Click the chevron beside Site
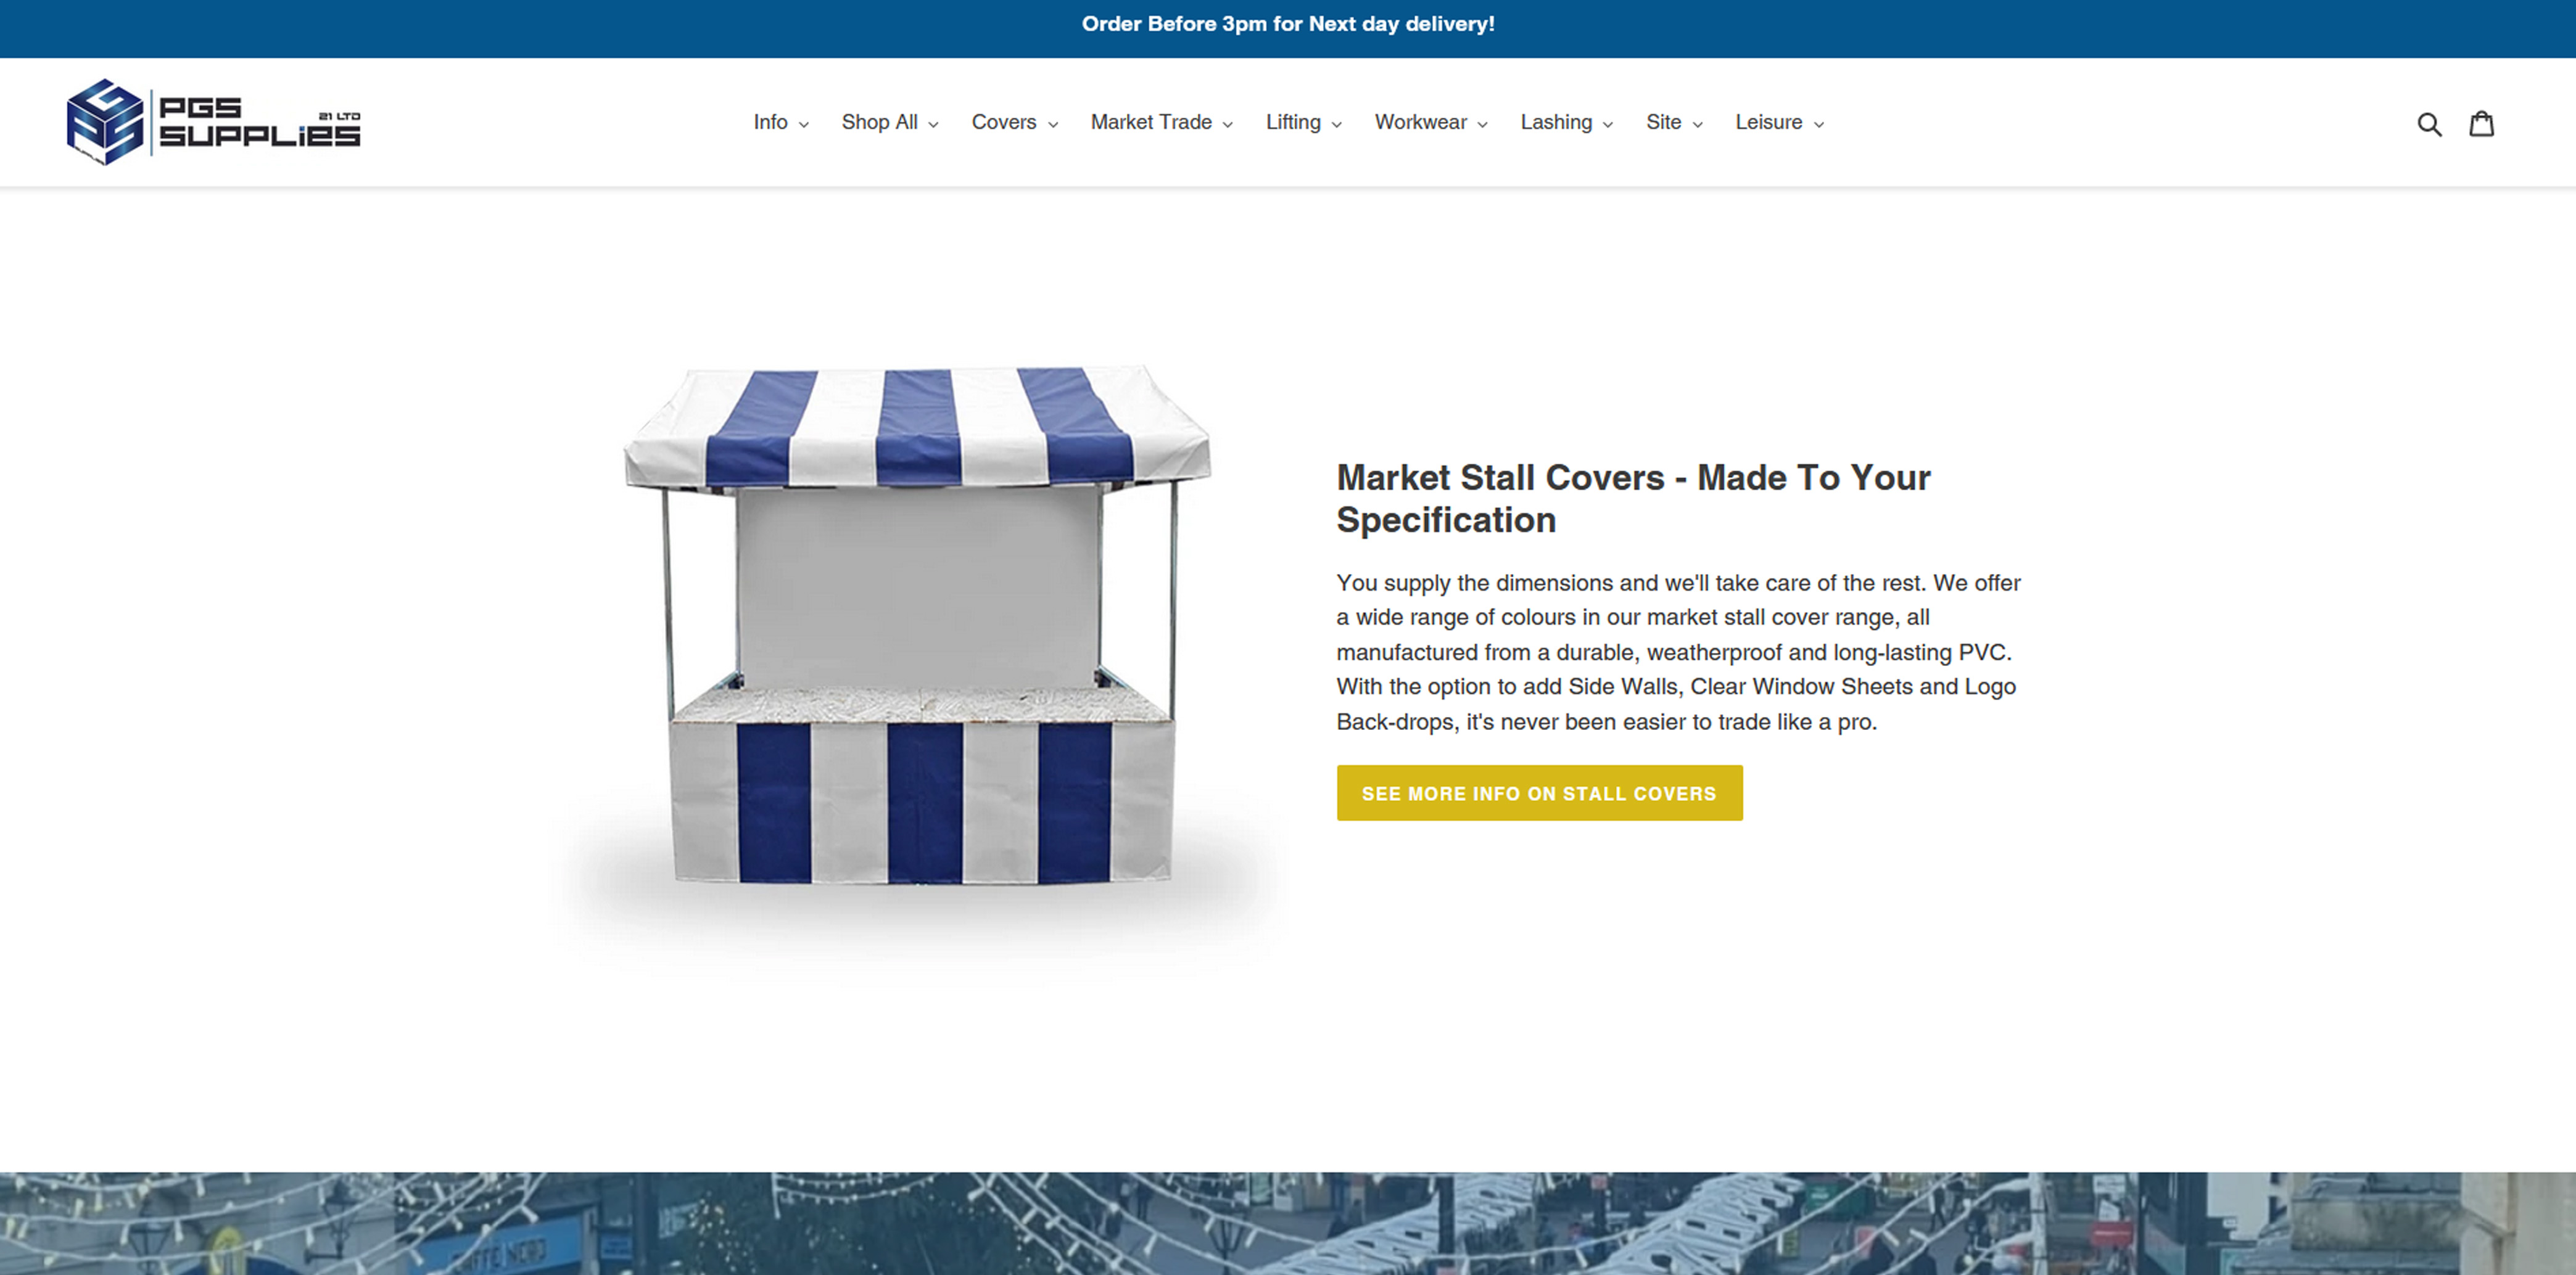The width and height of the screenshot is (2576, 1275). [x=1697, y=125]
